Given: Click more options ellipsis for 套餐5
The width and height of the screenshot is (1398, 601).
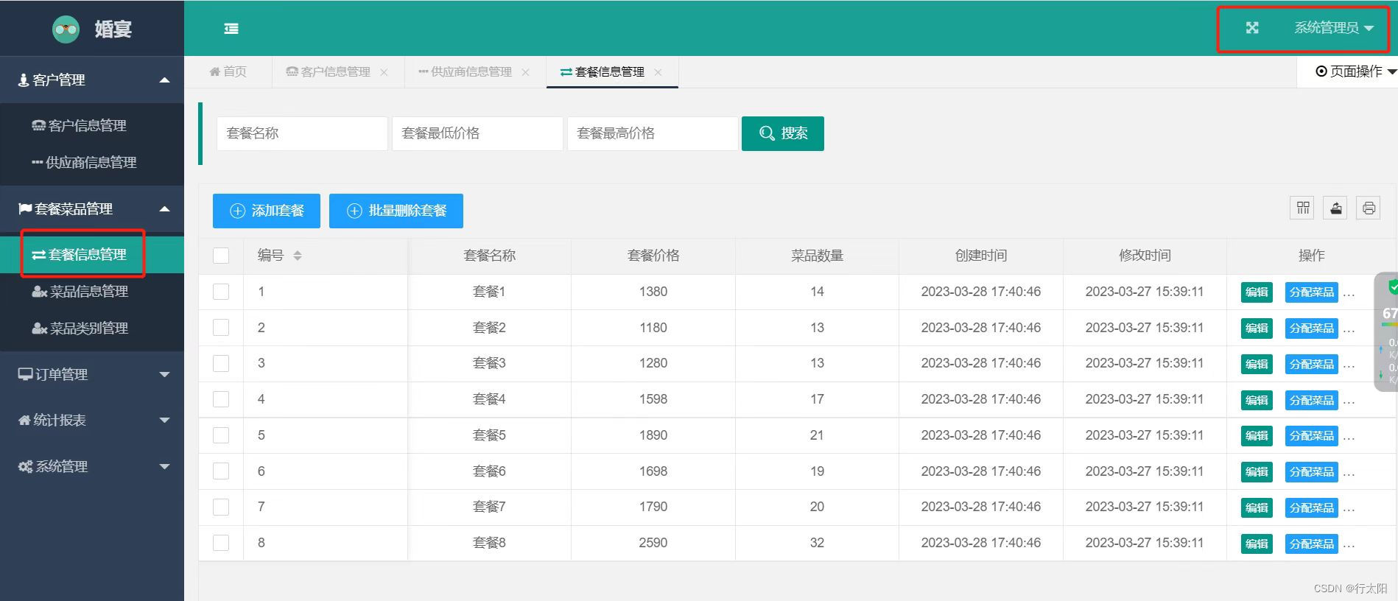Looking at the screenshot, I should point(1349,437).
